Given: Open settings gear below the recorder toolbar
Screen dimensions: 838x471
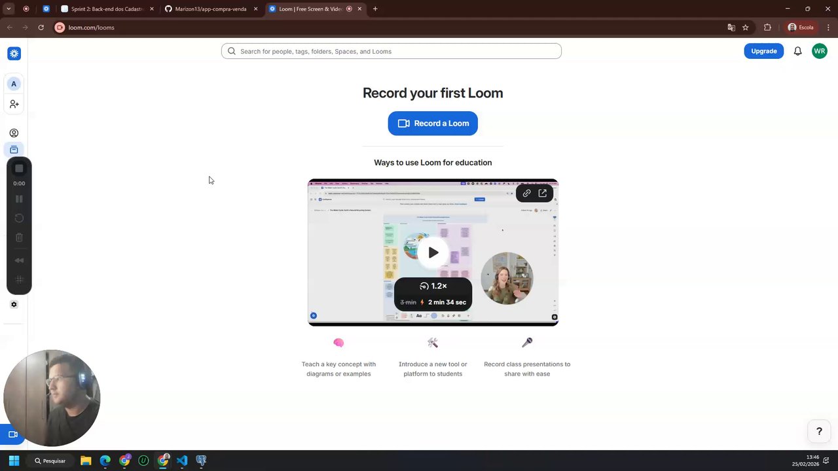Looking at the screenshot, I should [x=14, y=304].
